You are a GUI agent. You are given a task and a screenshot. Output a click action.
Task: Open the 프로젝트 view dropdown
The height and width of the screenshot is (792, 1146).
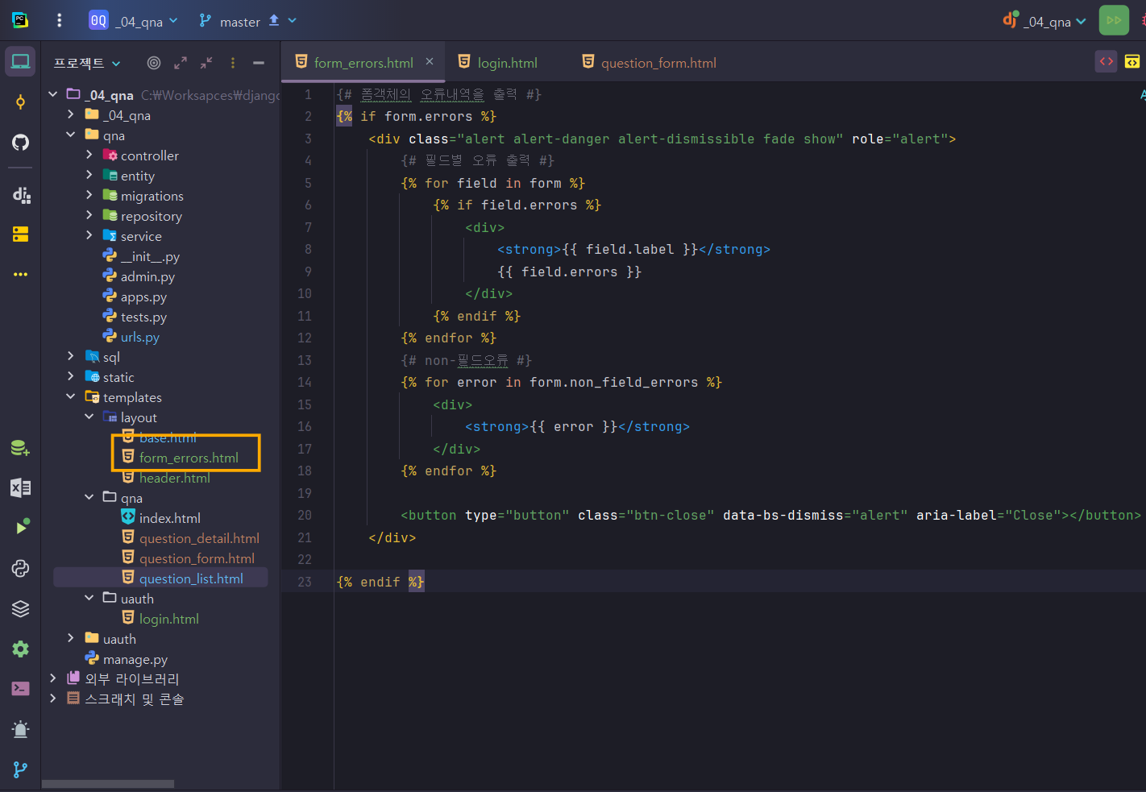pos(87,63)
